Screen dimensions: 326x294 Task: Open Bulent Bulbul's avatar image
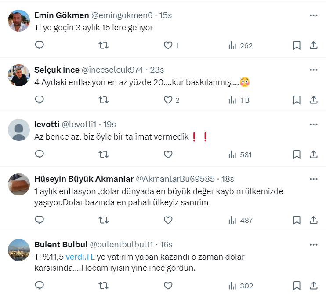(x=19, y=250)
